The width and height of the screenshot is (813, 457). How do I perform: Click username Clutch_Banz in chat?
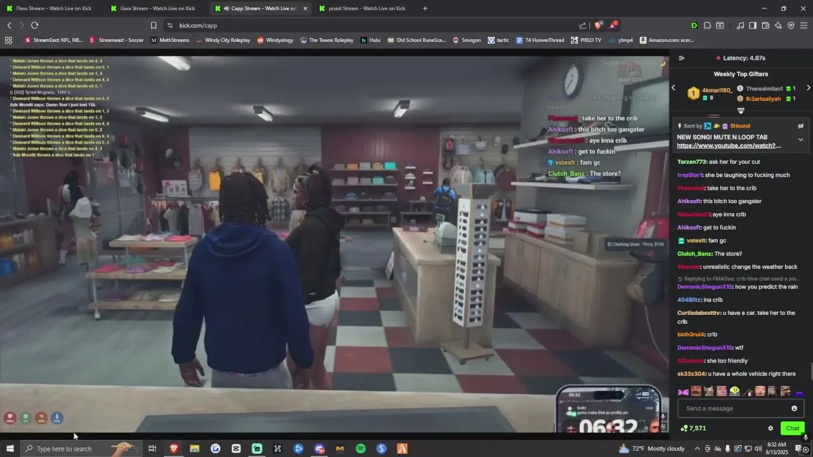(695, 254)
